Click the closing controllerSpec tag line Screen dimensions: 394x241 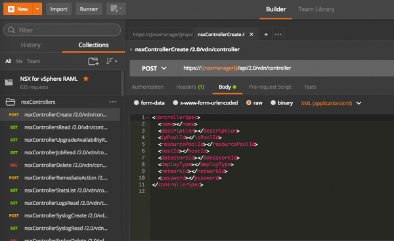[177, 185]
